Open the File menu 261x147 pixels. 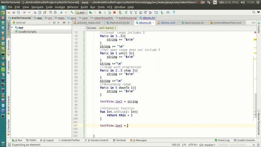point(10,7)
